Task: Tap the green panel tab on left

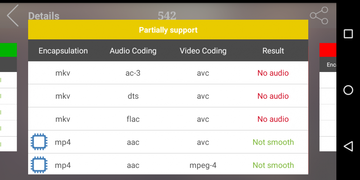Action: pyautogui.click(x=8, y=50)
